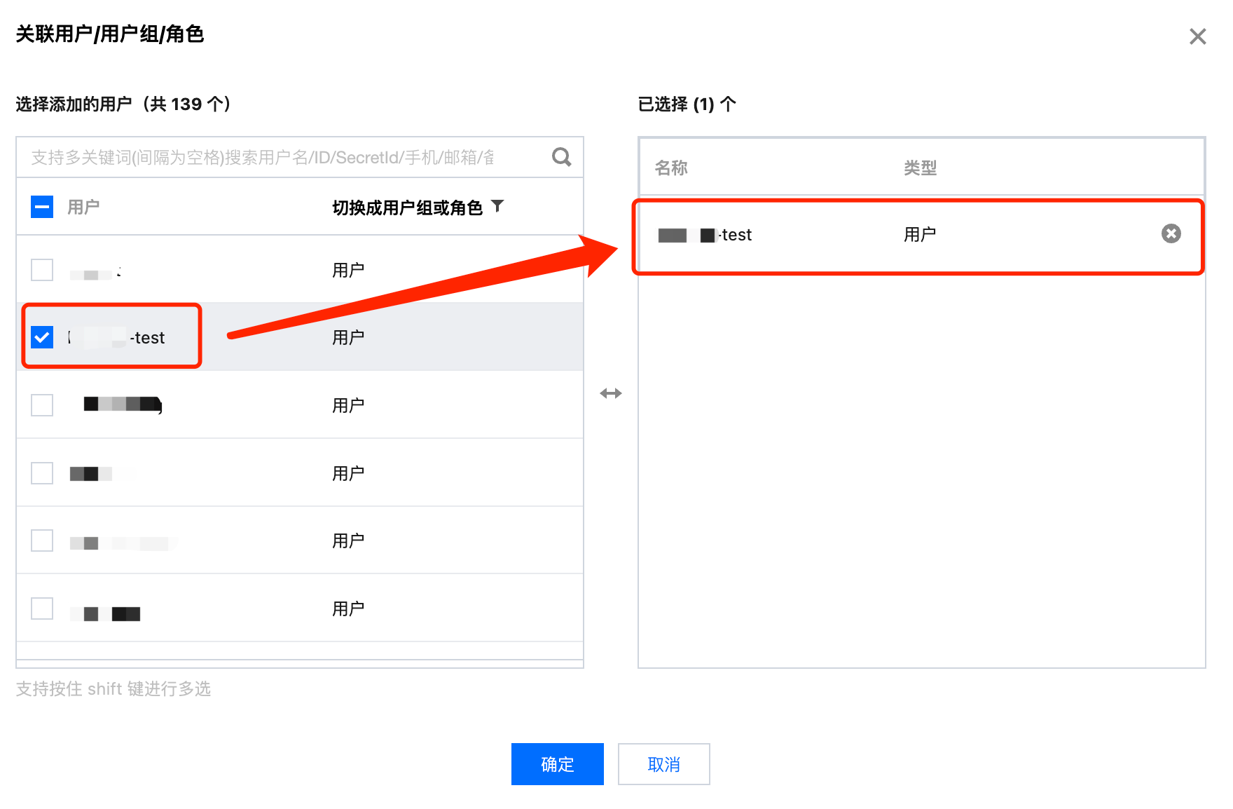Close the 关联用户/用户组/角色 dialog

click(x=1197, y=36)
